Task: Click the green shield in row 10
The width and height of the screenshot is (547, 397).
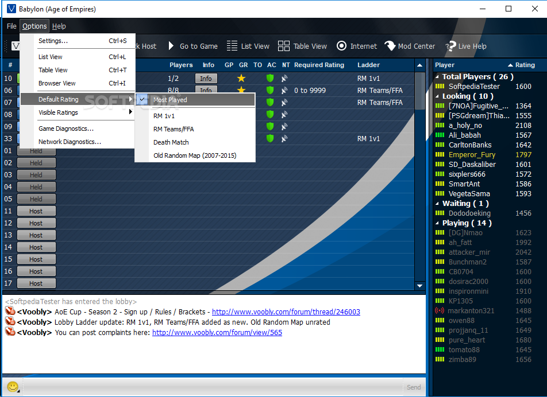Action: pyautogui.click(x=270, y=79)
